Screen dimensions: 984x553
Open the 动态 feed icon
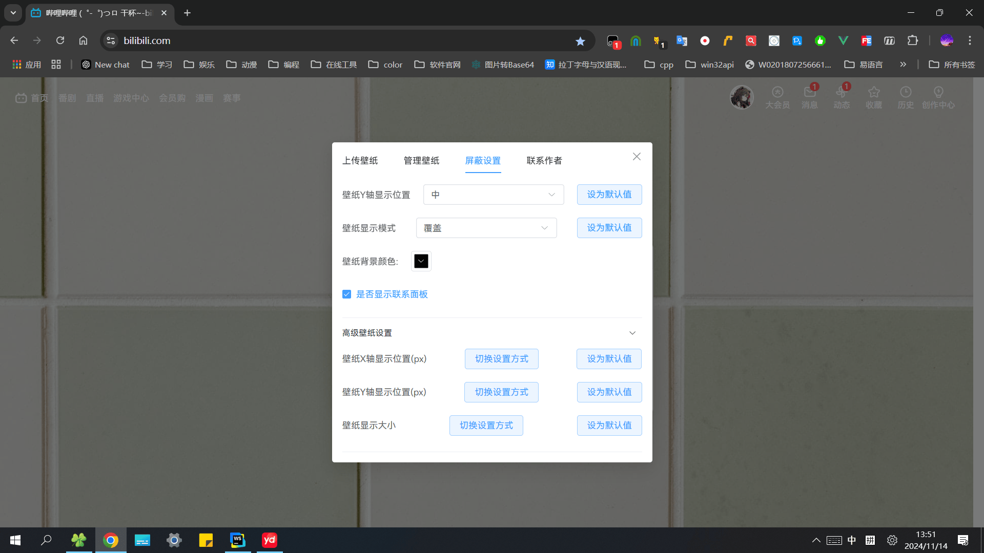pos(842,93)
